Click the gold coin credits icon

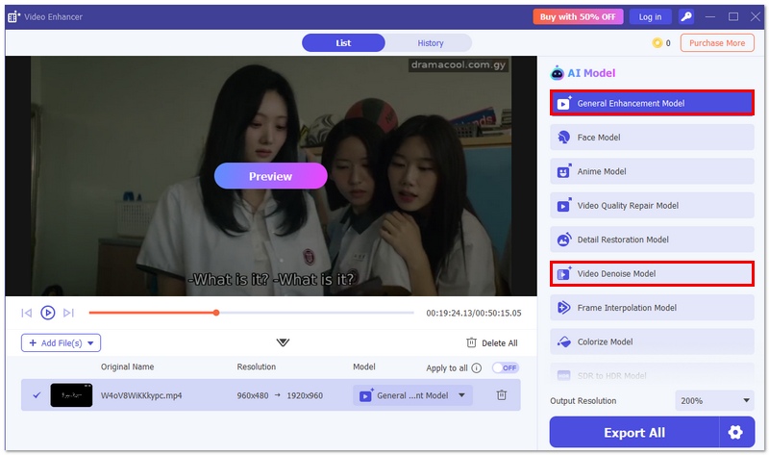click(657, 43)
